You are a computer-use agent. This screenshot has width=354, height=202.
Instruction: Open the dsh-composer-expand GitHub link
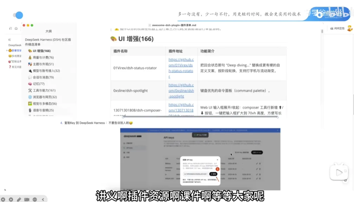(181, 110)
